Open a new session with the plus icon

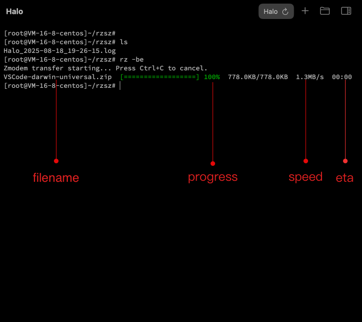[x=305, y=11]
